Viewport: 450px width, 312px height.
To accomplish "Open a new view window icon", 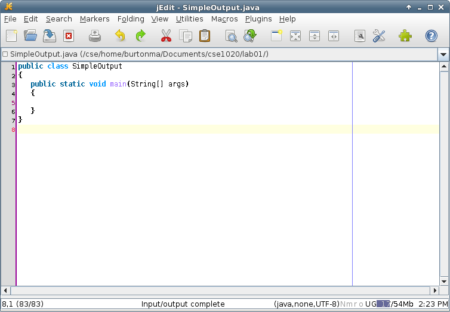I will pyautogui.click(x=276, y=36).
